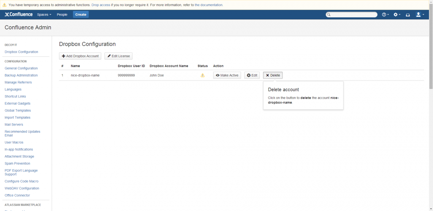Click the Create button

click(81, 15)
